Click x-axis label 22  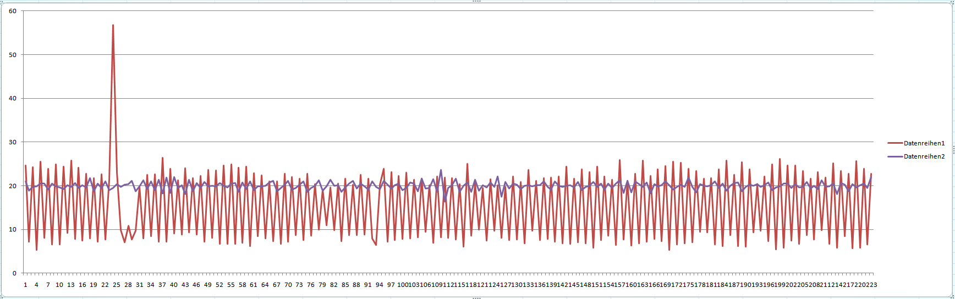coord(105,285)
